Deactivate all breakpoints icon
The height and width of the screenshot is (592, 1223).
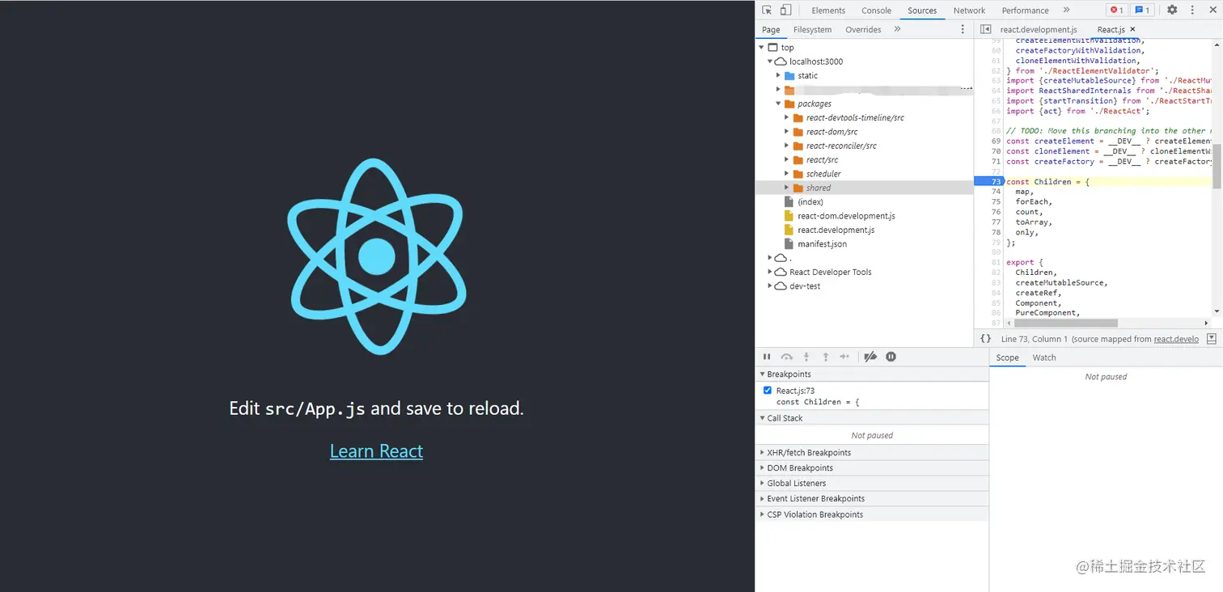(870, 357)
